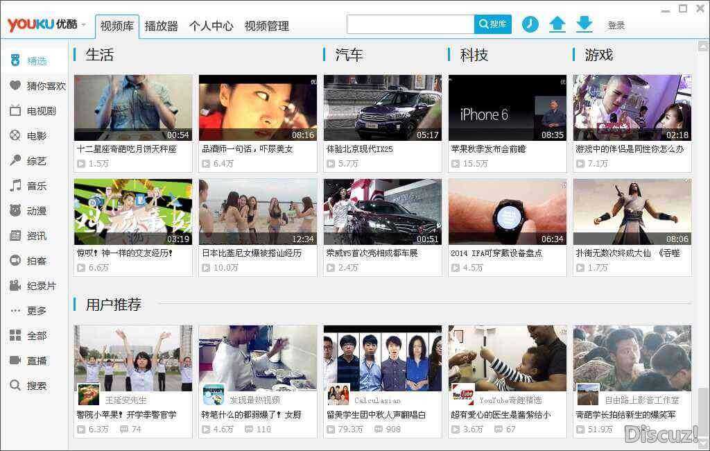Click the download arrow icon
The image size is (710, 451).
(x=584, y=24)
